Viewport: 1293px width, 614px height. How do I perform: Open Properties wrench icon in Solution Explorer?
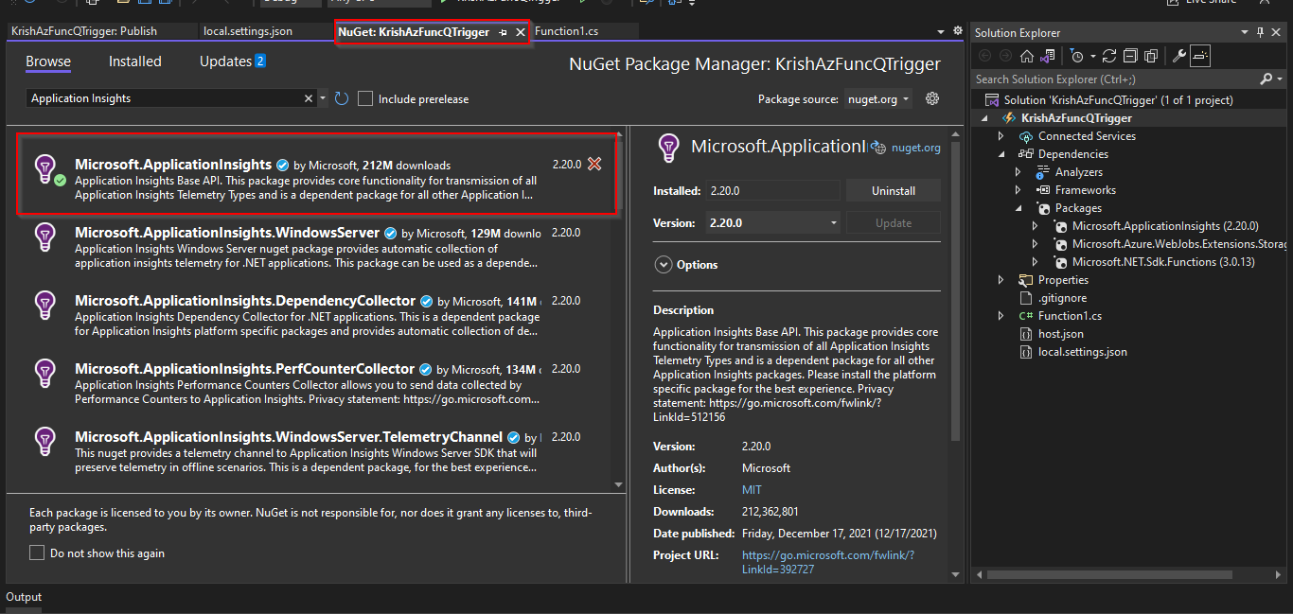point(1179,56)
